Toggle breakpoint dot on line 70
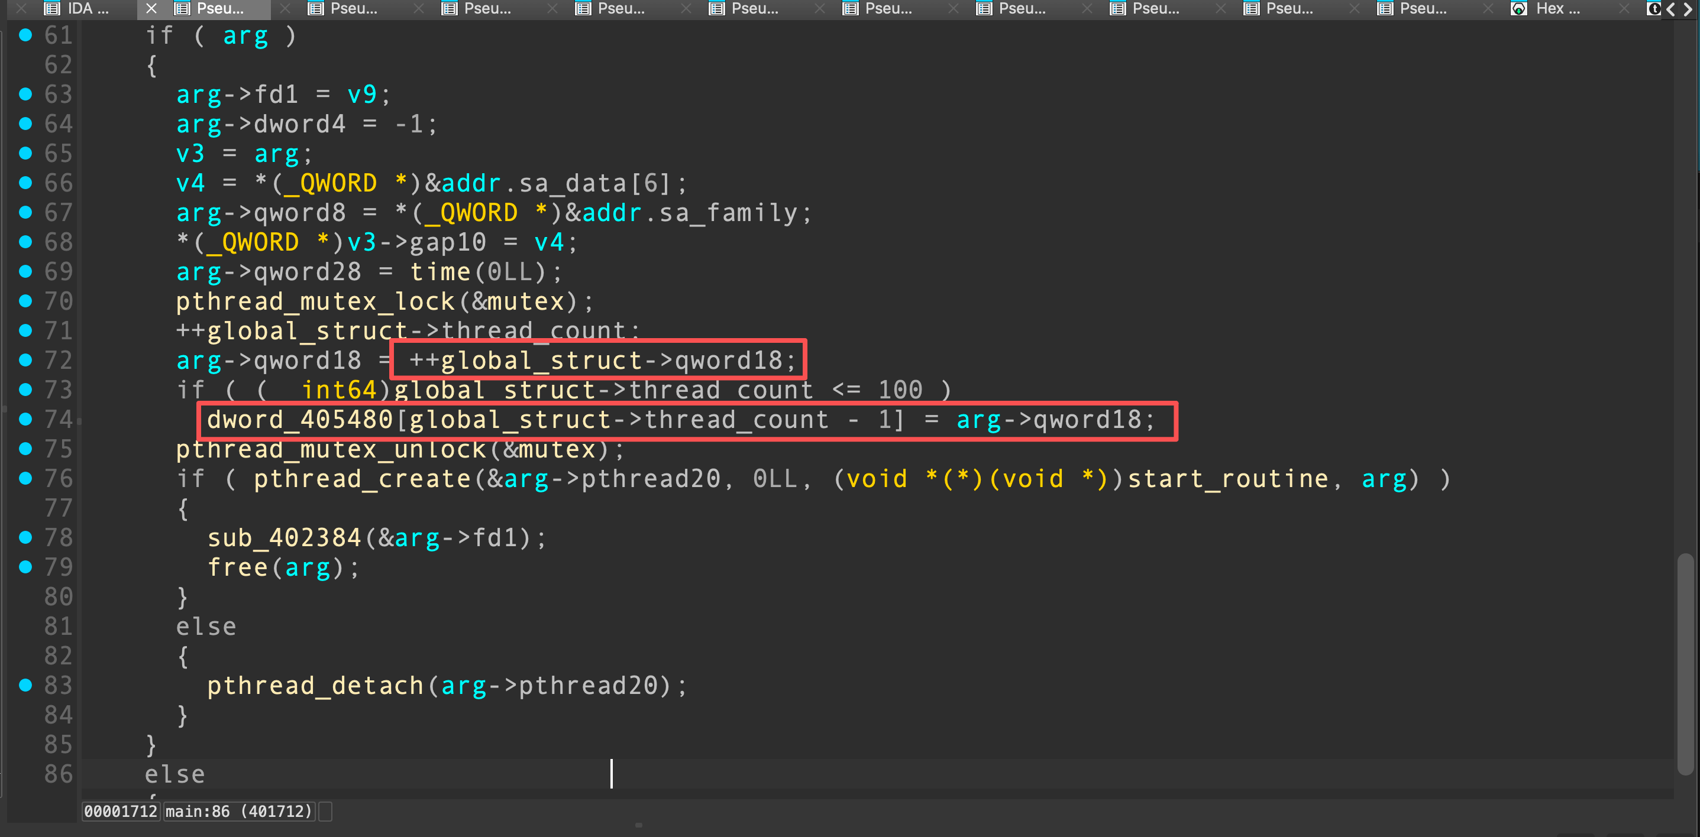This screenshot has width=1700, height=837. coord(26,301)
